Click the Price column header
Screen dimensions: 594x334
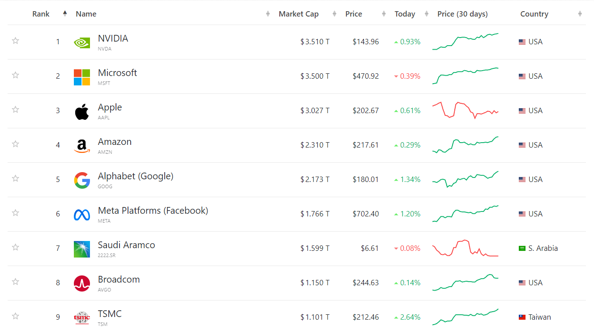click(x=354, y=14)
